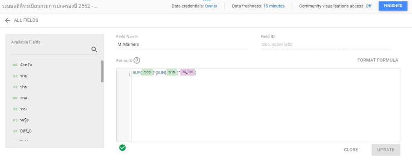
Task: Click the text type icon beside จังหวัด
Action: (15, 65)
